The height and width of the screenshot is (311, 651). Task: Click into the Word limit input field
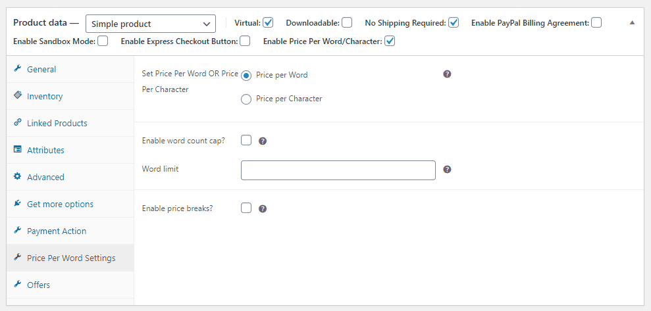pyautogui.click(x=338, y=170)
